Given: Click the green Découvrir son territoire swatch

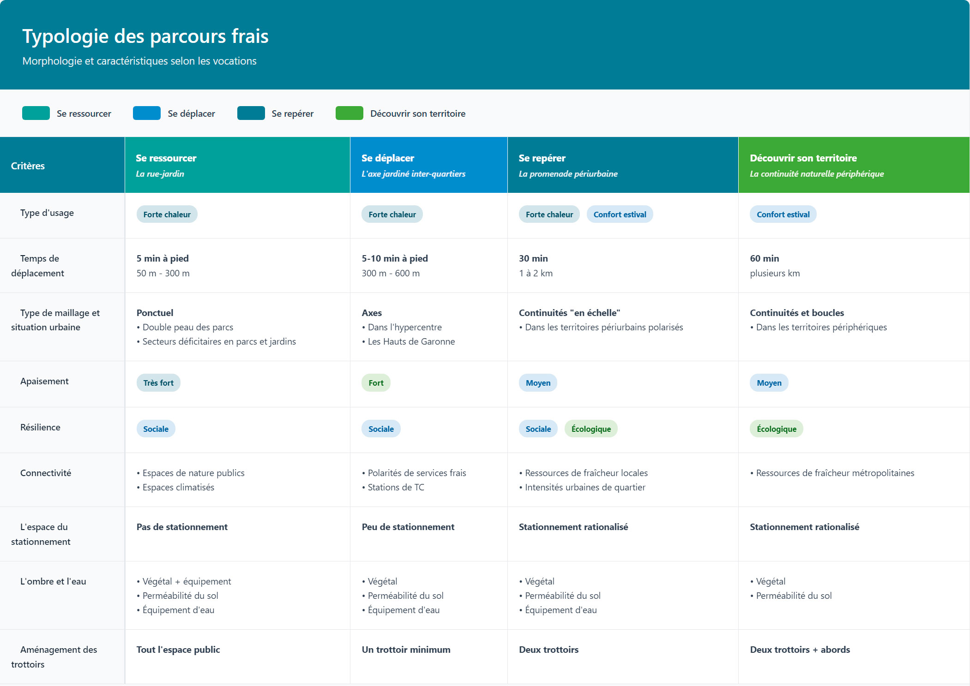Looking at the screenshot, I should (x=349, y=113).
